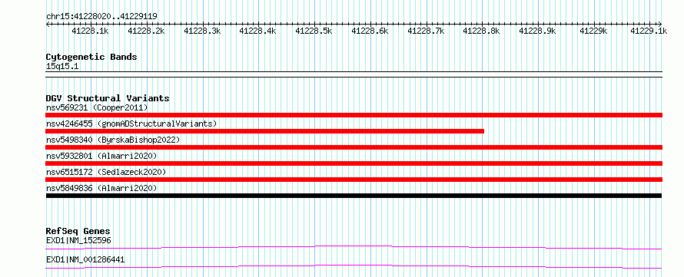This screenshot has height=277, width=684.
Task: Click the 41228.5k ruler tick label
Action: [314, 31]
